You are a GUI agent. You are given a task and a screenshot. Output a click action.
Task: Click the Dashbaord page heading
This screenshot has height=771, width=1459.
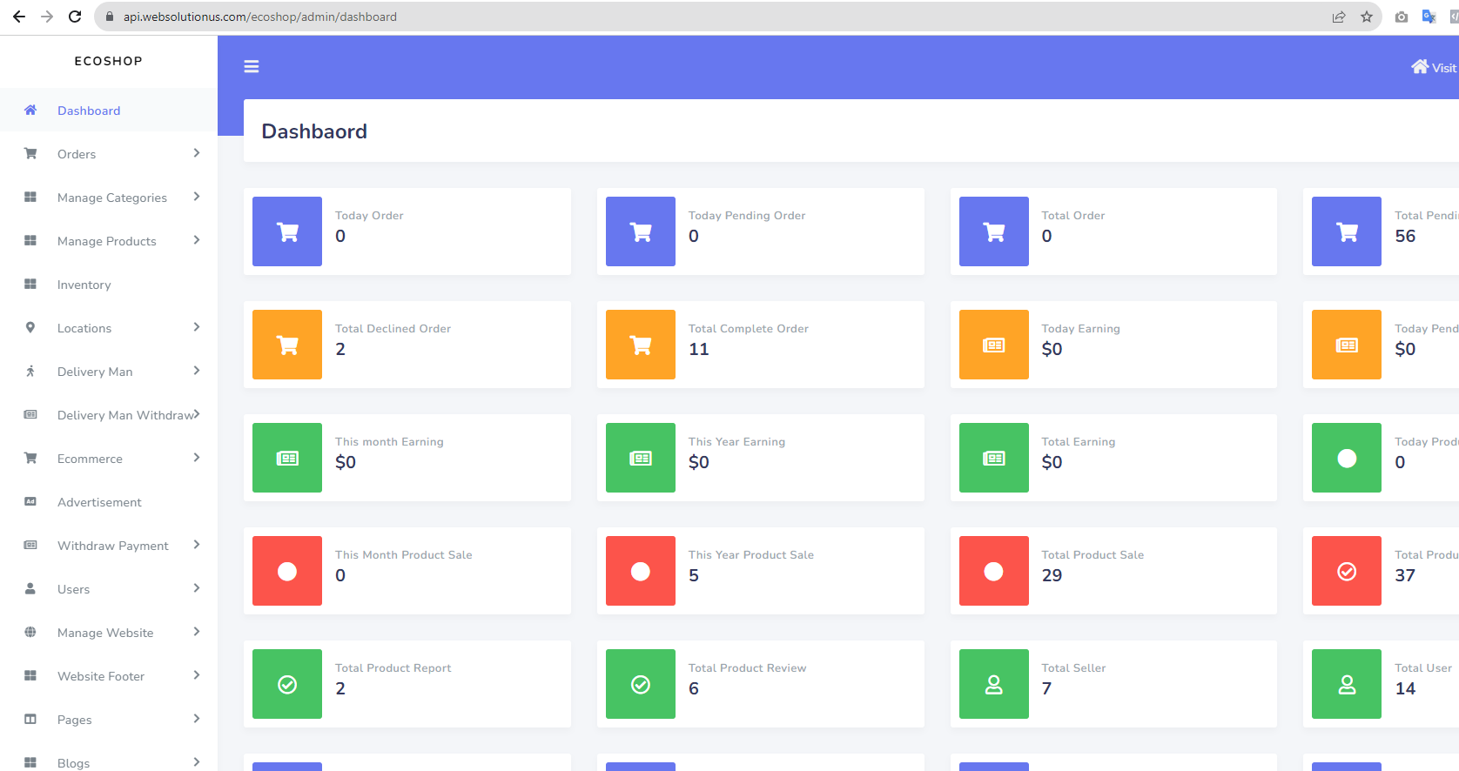coord(314,131)
